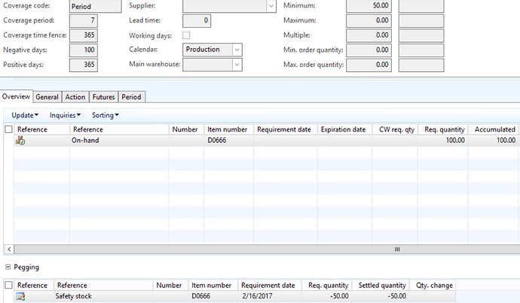The height and width of the screenshot is (303, 520).
Task: Click the Positive days field
Action: click(x=84, y=65)
